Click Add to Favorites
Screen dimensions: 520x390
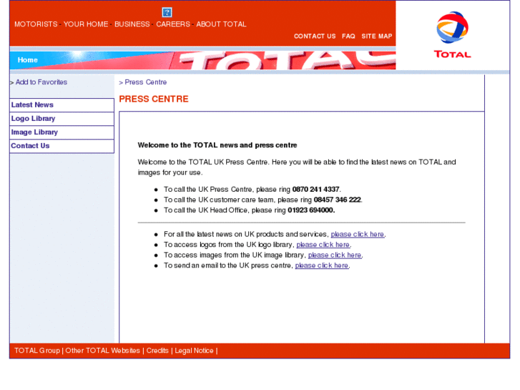coord(41,82)
